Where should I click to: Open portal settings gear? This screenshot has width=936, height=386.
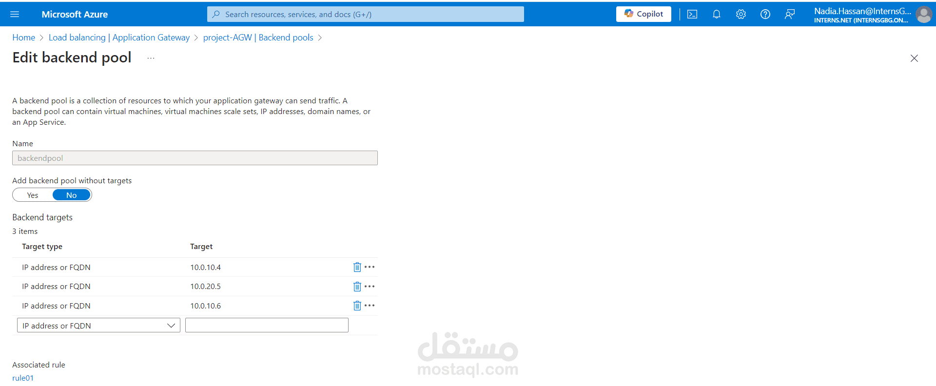(741, 14)
